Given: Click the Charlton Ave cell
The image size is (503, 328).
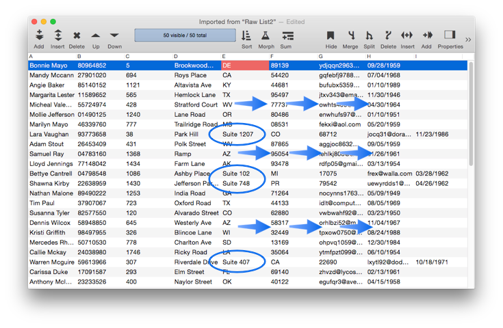Looking at the screenshot, I should point(196,243).
